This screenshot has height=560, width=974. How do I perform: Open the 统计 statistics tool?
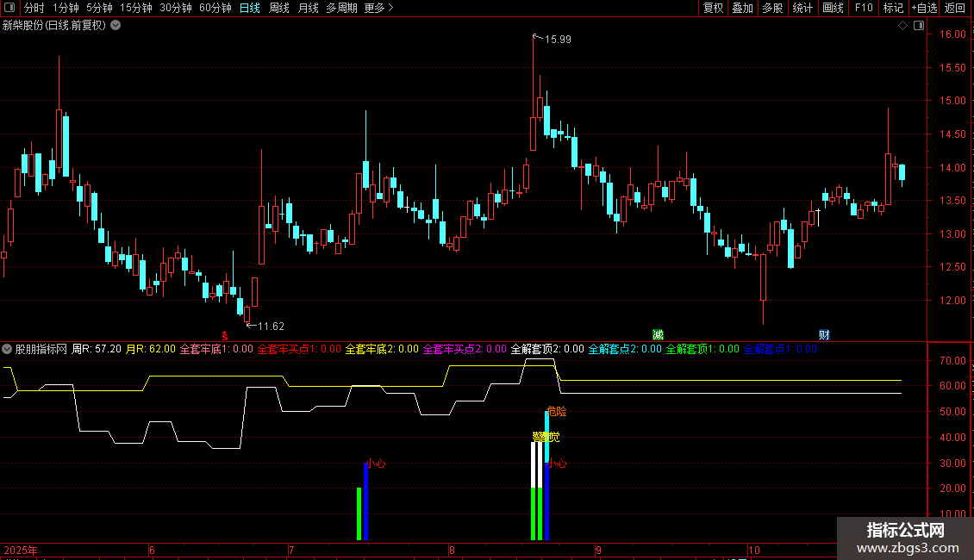pos(802,8)
